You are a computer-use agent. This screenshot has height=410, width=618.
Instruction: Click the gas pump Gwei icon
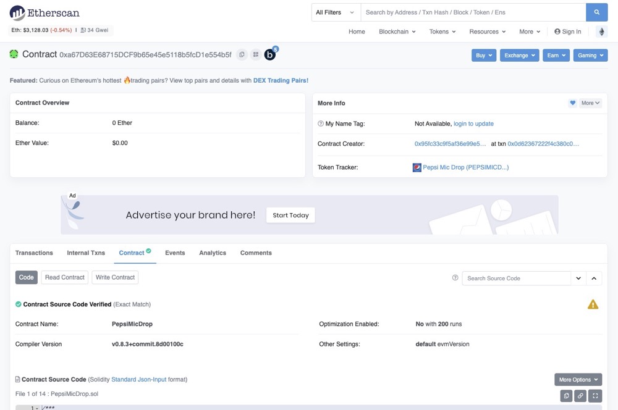click(x=83, y=30)
